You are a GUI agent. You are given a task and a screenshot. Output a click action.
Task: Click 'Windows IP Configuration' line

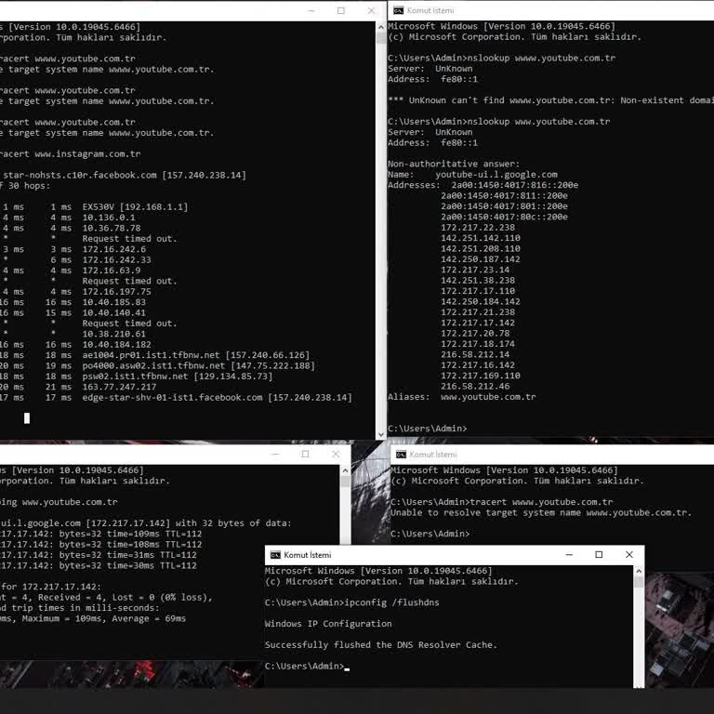tap(328, 624)
